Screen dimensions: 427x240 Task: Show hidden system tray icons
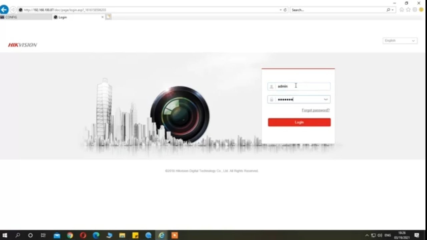[367, 235]
